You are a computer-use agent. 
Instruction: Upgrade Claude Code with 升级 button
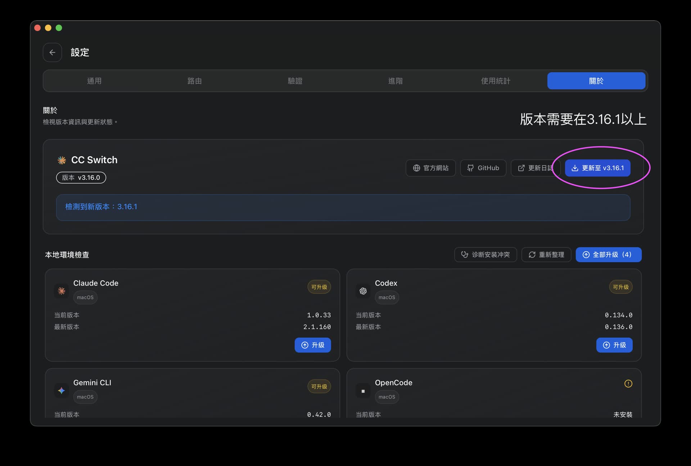313,345
